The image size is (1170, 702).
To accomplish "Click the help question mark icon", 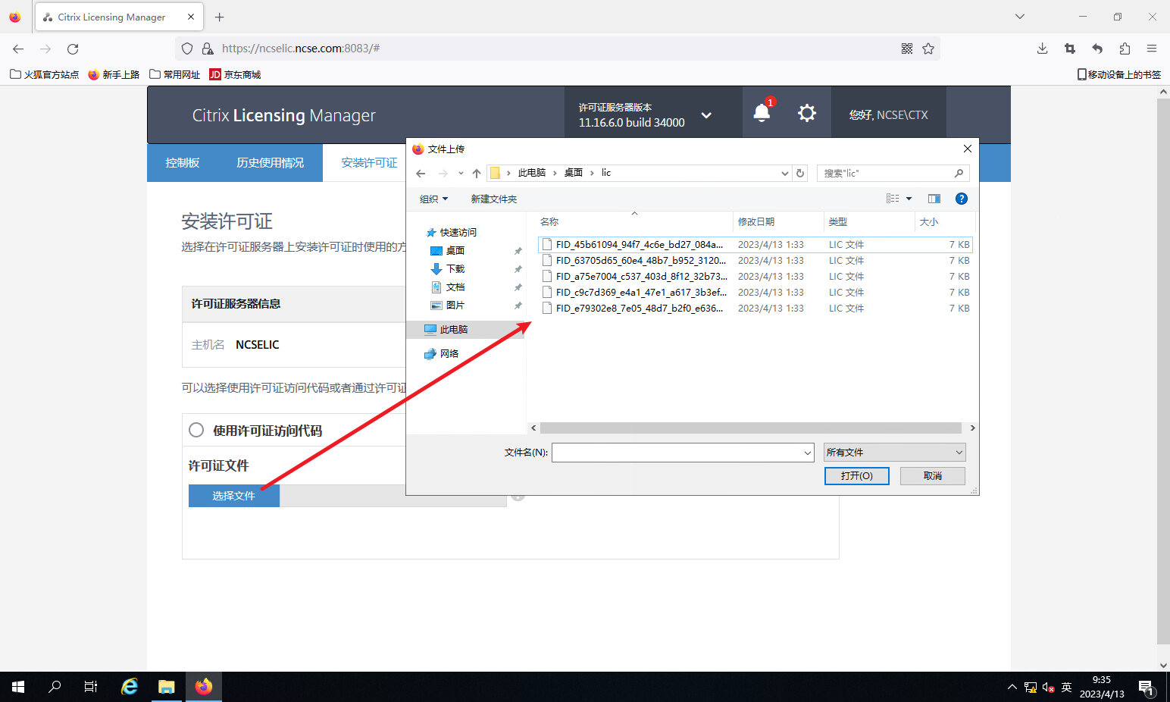I will click(x=961, y=199).
